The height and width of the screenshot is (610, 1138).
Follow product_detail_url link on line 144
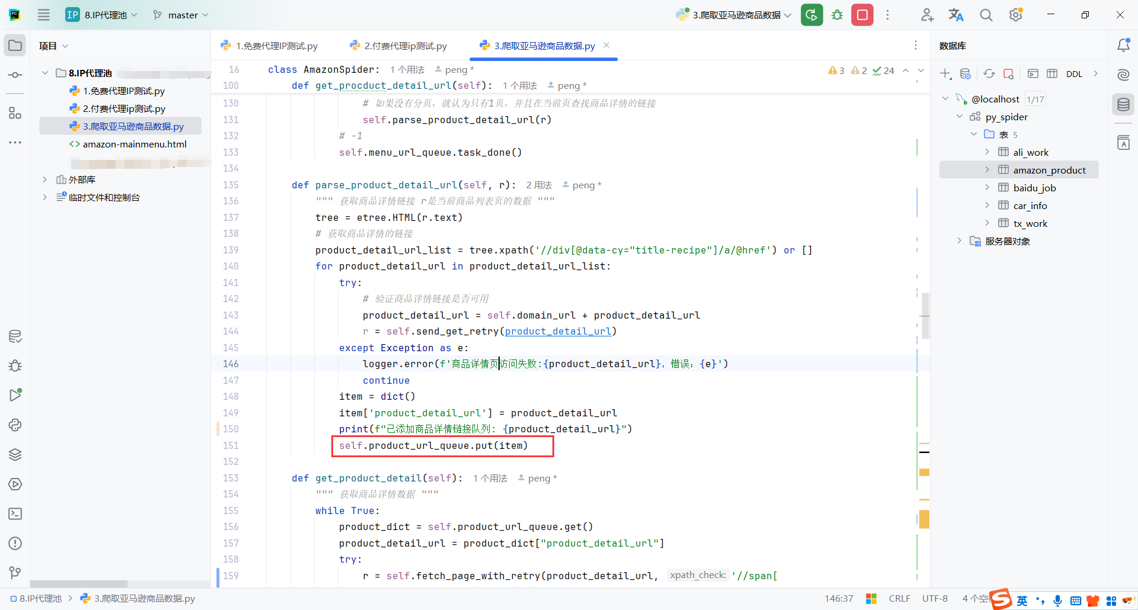pyautogui.click(x=558, y=332)
